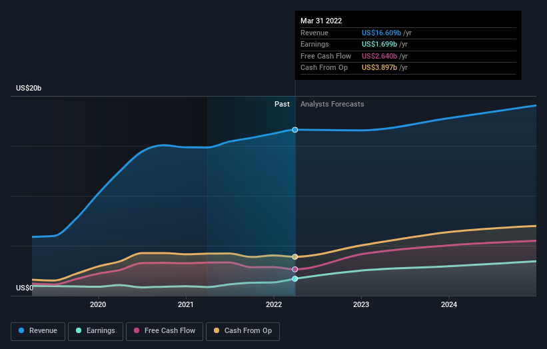Toggle the Earnings series legend button
The height and width of the screenshot is (349, 547).
[x=95, y=331]
